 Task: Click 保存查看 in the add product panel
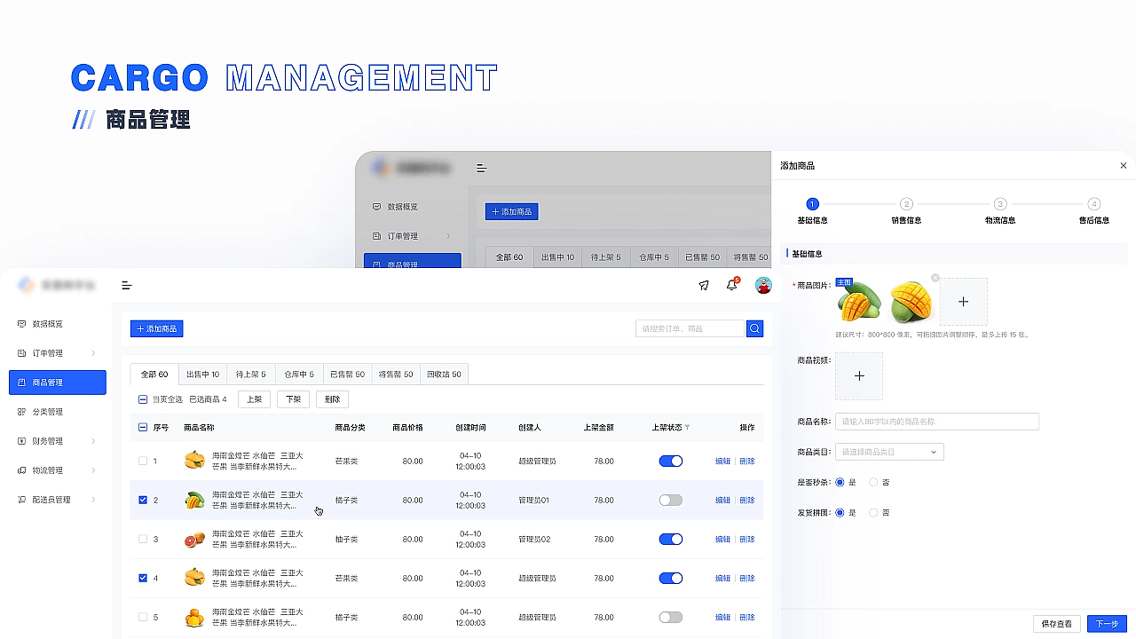pos(1057,624)
